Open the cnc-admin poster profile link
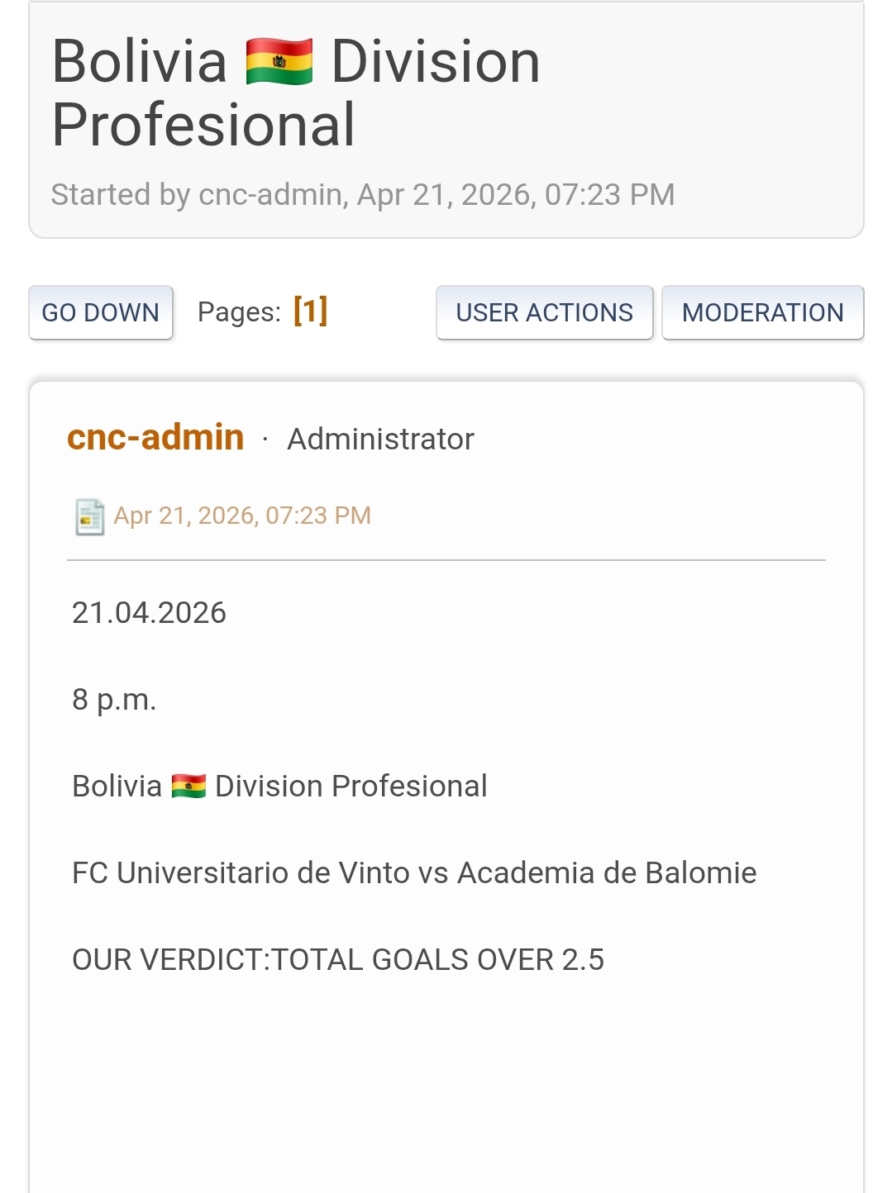The width and height of the screenshot is (892, 1193). point(155,437)
